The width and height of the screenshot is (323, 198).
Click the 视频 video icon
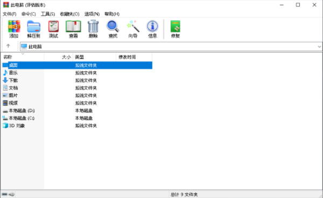pyautogui.click(x=5, y=103)
